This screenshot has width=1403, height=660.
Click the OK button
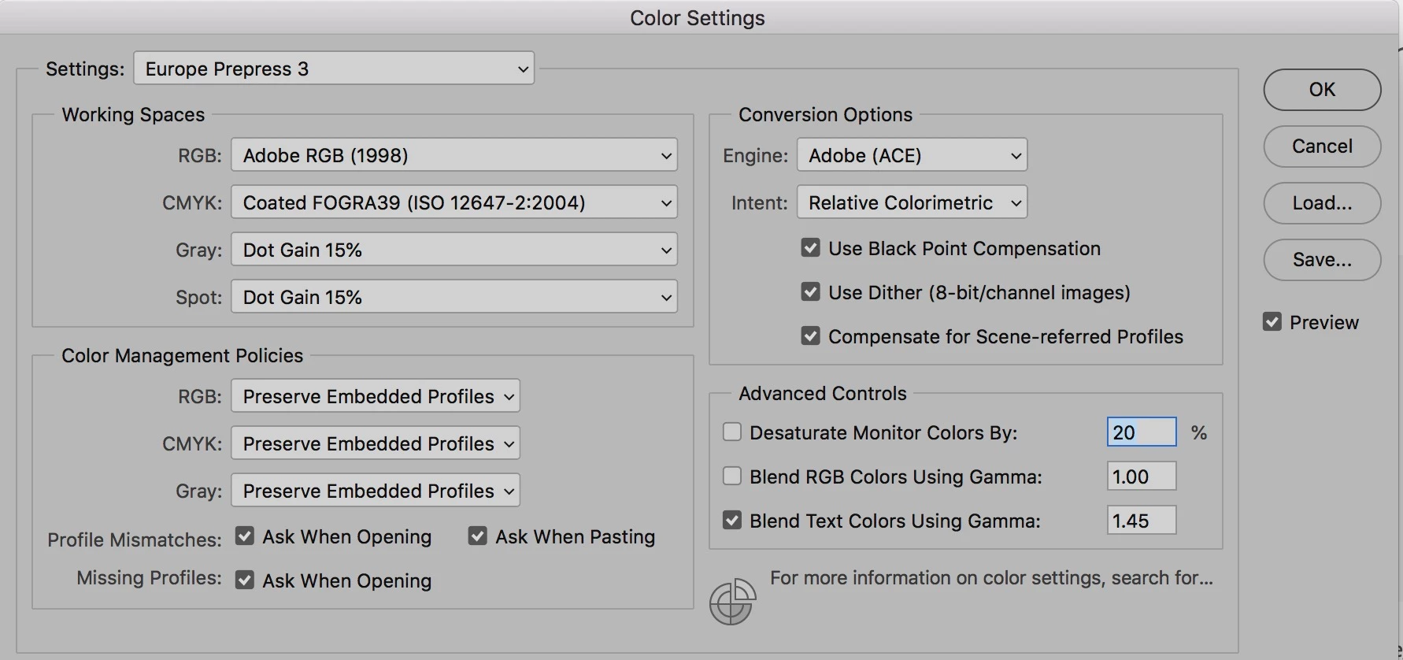pyautogui.click(x=1322, y=90)
